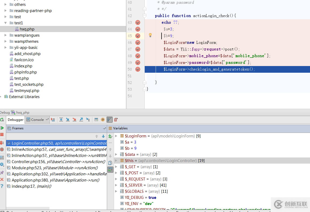Select hxq.php in project tree

click(63, 29)
